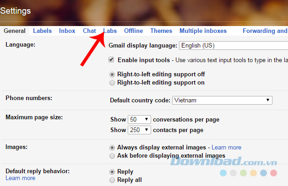
Task: Open the Forwarding settings tab
Action: pyautogui.click(x=265, y=31)
